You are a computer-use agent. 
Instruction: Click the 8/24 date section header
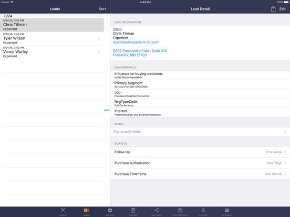click(8, 16)
